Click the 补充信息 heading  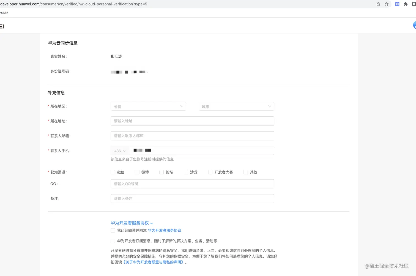pyautogui.click(x=56, y=93)
